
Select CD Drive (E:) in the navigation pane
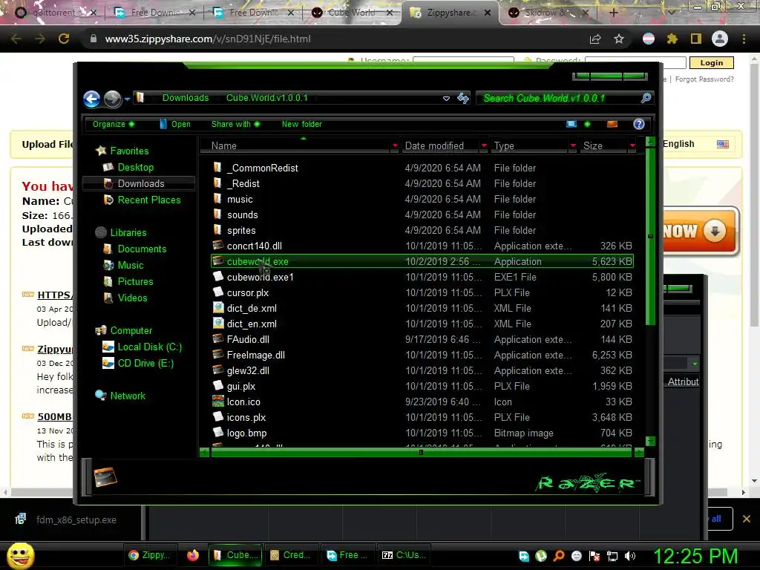pos(145,363)
